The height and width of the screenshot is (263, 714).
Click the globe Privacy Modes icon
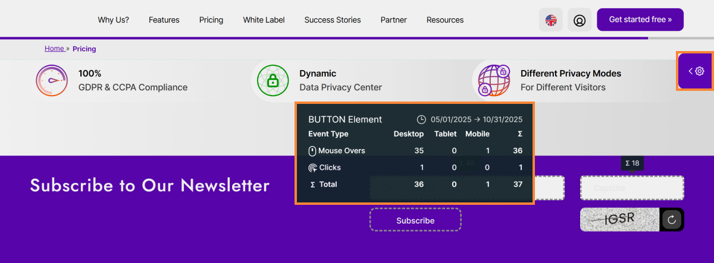click(x=493, y=81)
